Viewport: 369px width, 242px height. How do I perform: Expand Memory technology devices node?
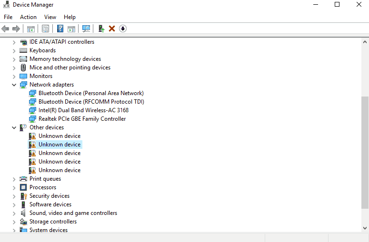coord(14,59)
